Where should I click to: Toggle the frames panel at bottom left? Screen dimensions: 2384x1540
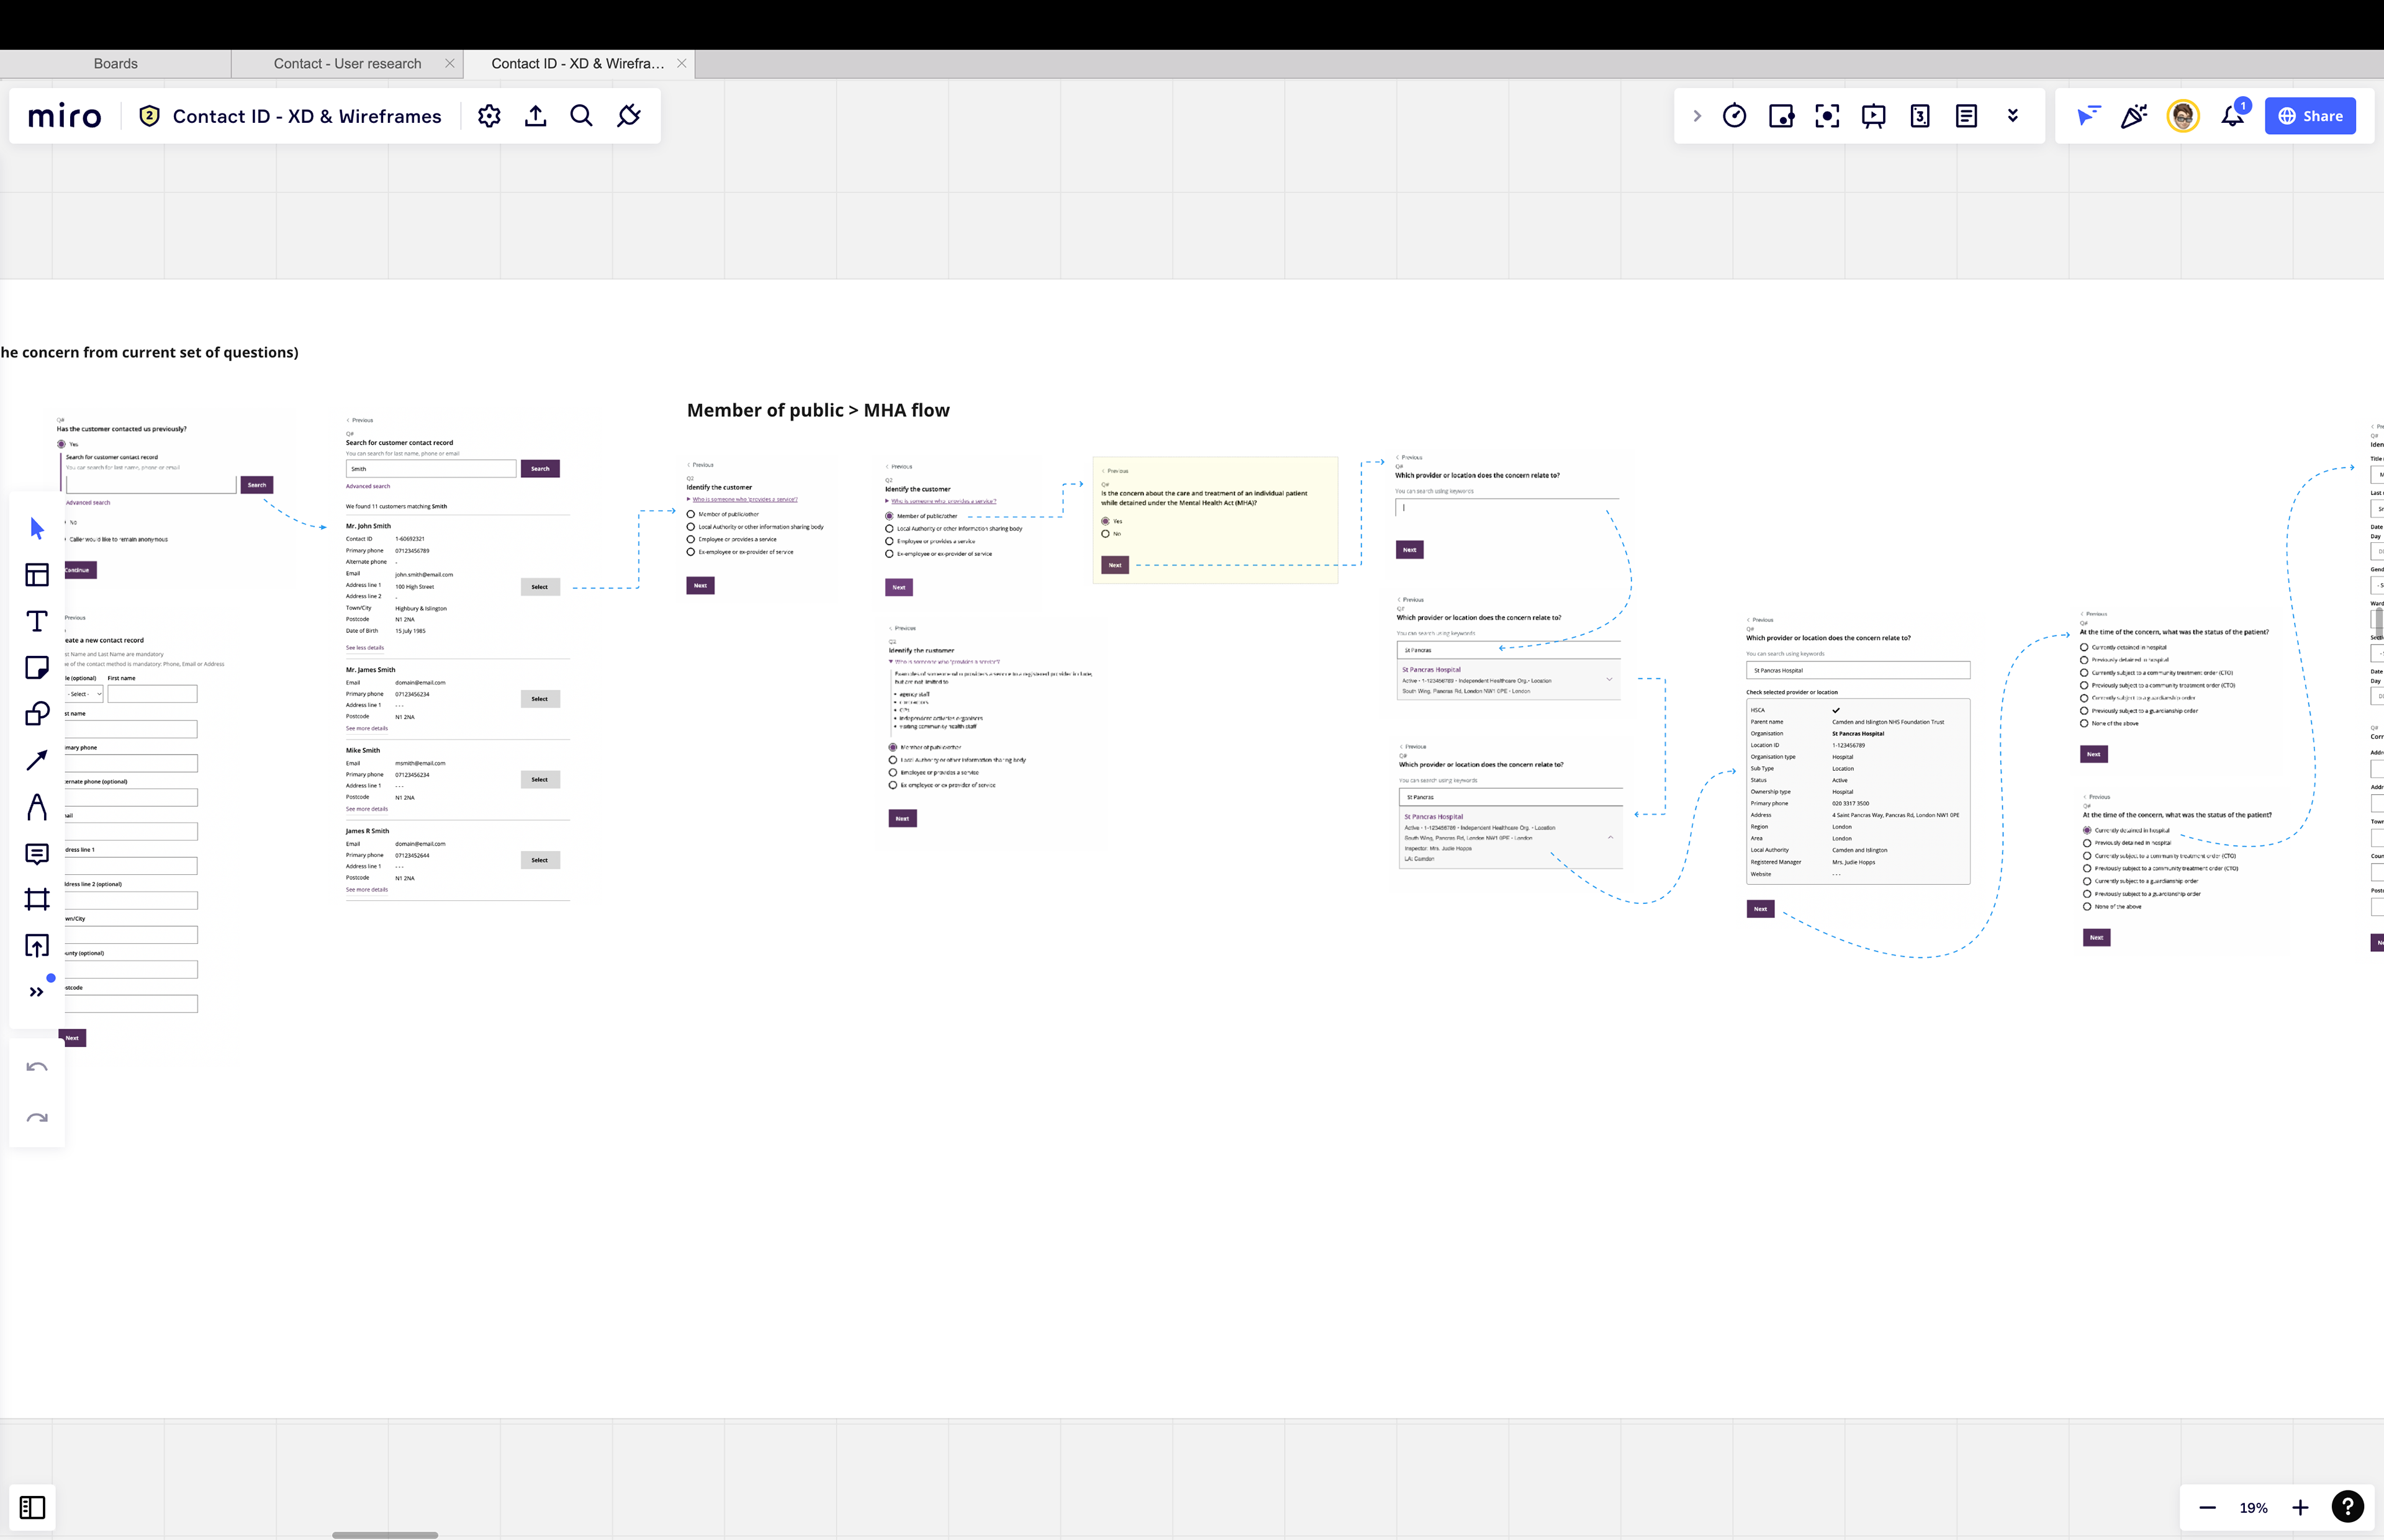[x=32, y=1507]
